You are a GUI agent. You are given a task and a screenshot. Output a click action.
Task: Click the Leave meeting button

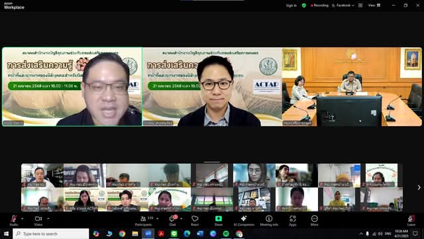pyautogui.click(x=411, y=220)
